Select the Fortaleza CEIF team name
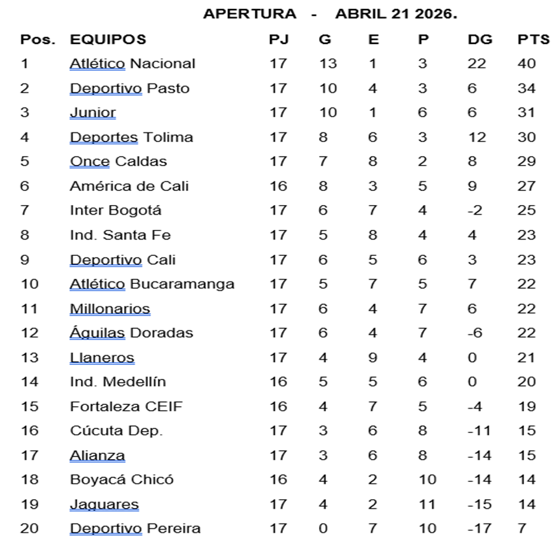Viewport: 556px width, 545px height. tap(126, 406)
